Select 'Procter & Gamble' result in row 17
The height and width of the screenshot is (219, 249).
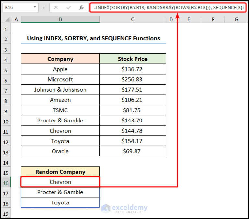(60, 192)
